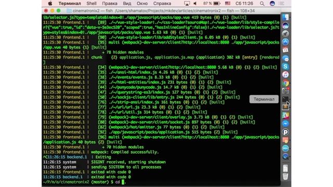Open the Окно menu
The width and height of the screenshot is (333, 187).
(x=142, y=4)
